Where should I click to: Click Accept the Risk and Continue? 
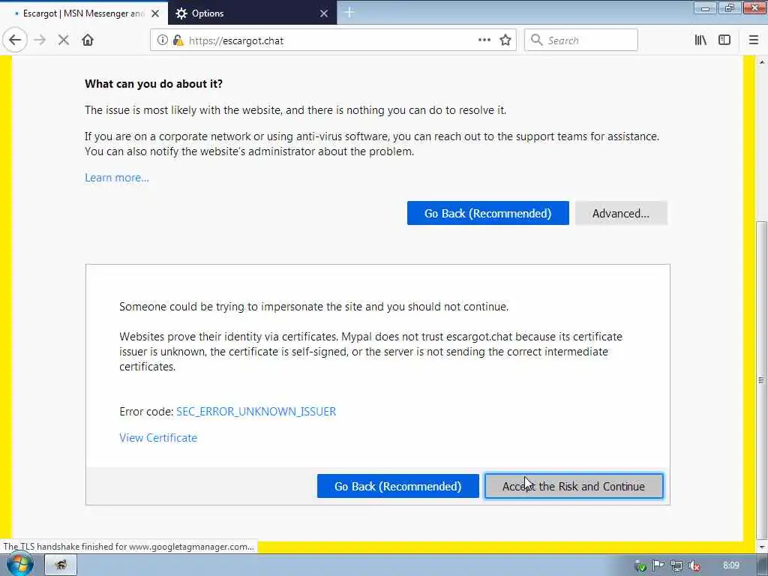(574, 486)
